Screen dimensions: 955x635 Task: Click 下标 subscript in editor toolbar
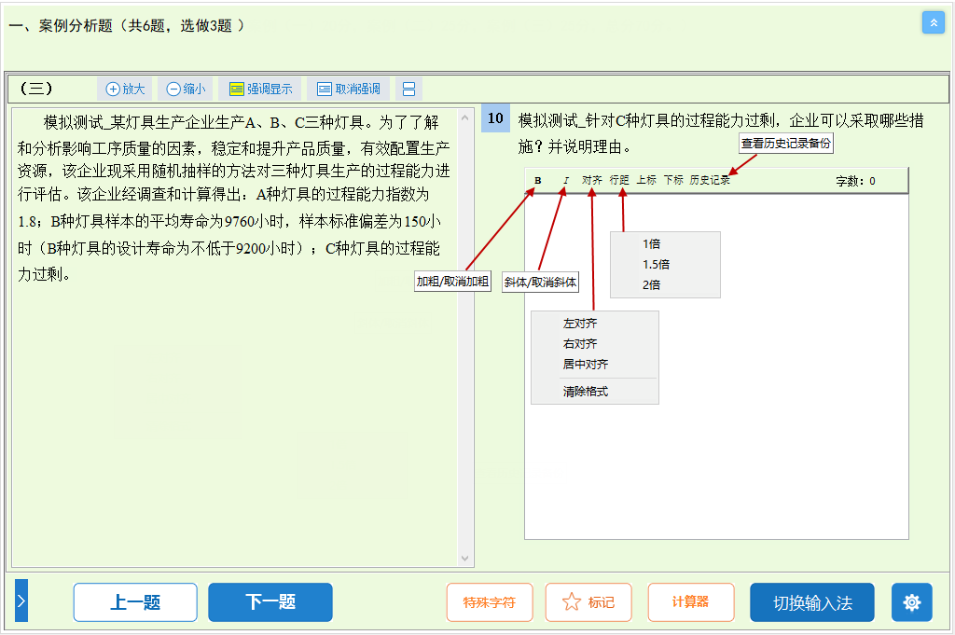pyautogui.click(x=673, y=181)
